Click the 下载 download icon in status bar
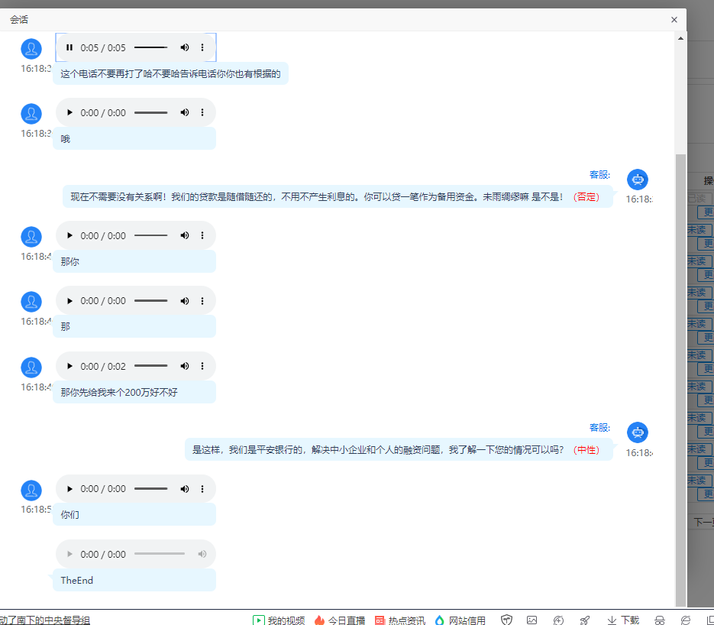Image resolution: width=714 pixels, height=625 pixels. point(612,620)
